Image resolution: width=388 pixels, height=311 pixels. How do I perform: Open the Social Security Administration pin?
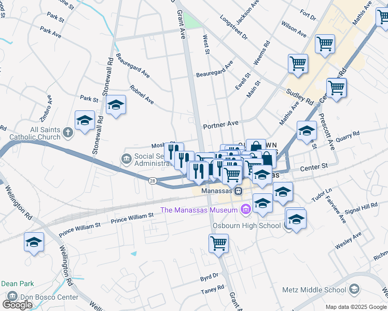click(127, 159)
